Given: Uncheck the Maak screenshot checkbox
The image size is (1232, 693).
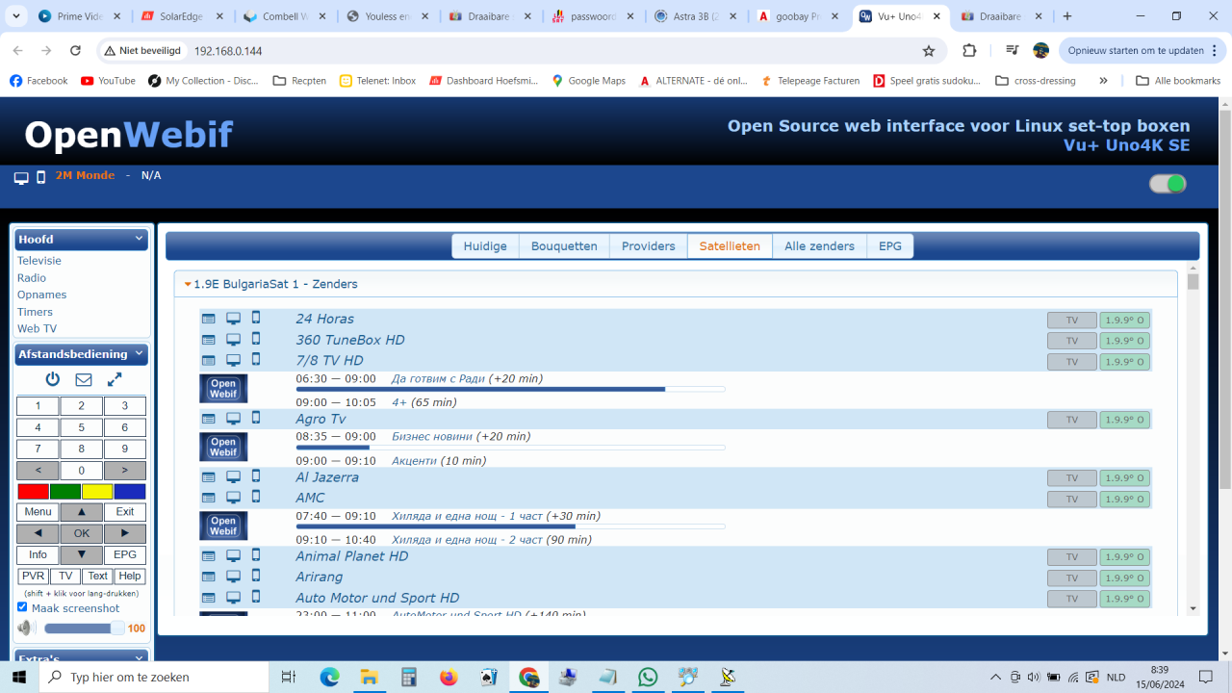Looking at the screenshot, I should point(22,607).
